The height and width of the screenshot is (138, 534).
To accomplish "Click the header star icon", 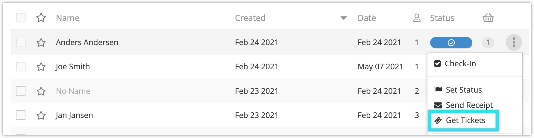I will coord(41,18).
